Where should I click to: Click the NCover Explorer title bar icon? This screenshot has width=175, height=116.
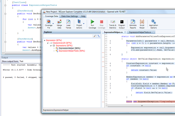point(44,12)
